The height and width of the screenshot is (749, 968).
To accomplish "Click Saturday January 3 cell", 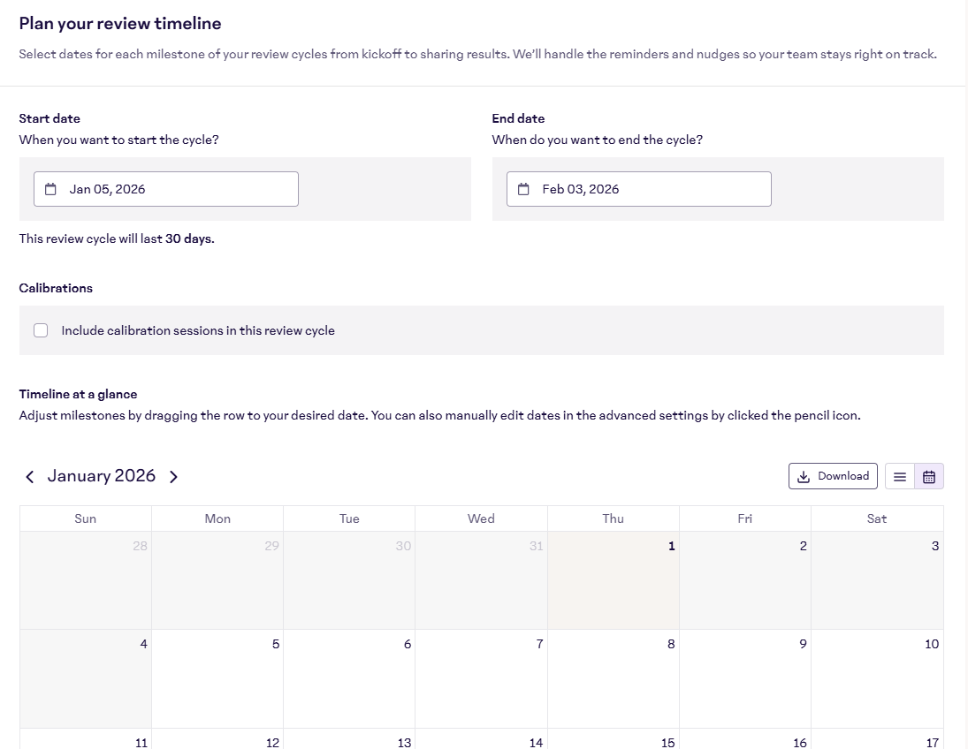I will [877, 579].
